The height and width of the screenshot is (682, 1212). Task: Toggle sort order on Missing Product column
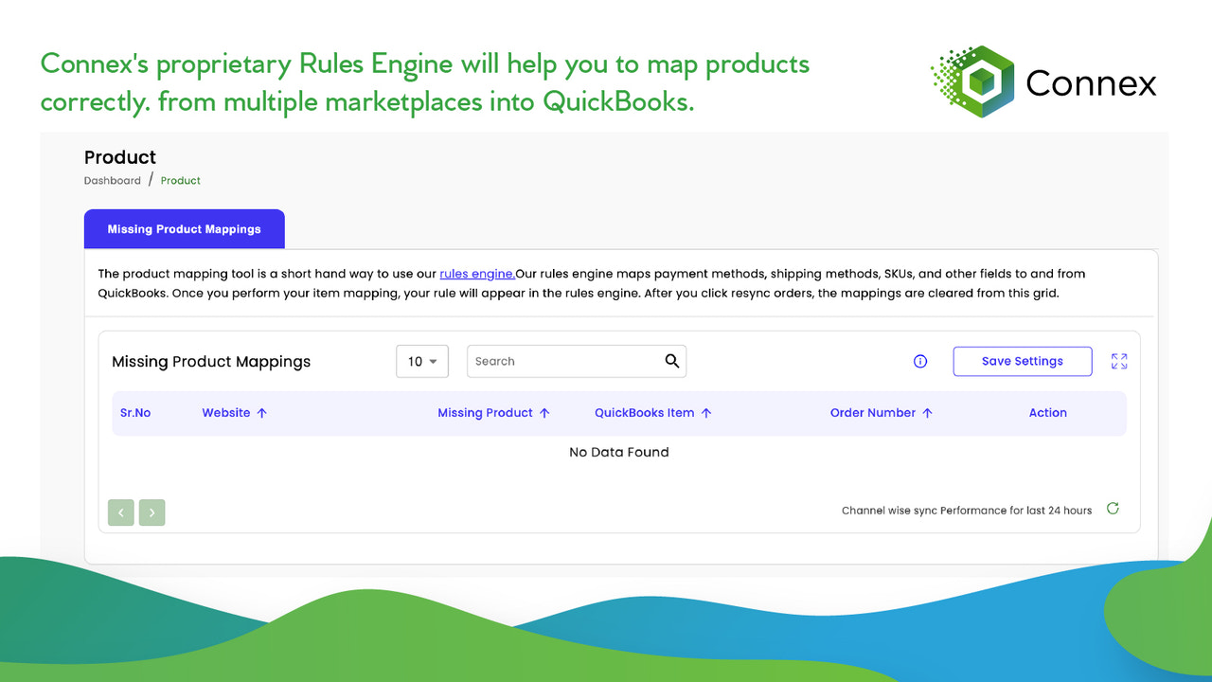pos(544,412)
